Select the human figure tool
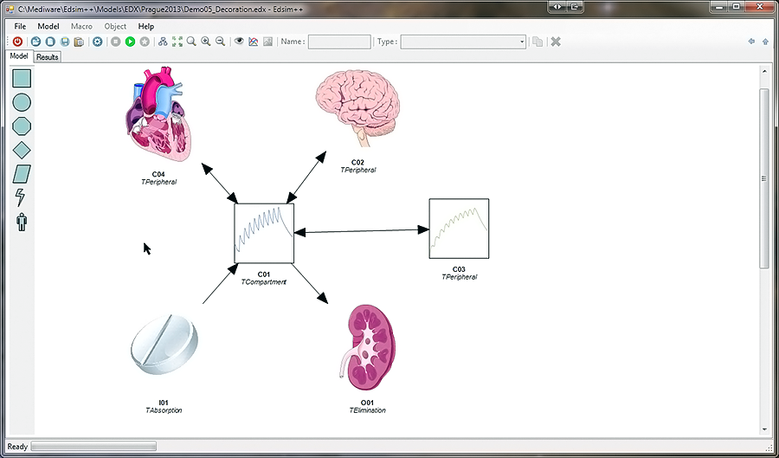779x458 pixels. pos(22,223)
